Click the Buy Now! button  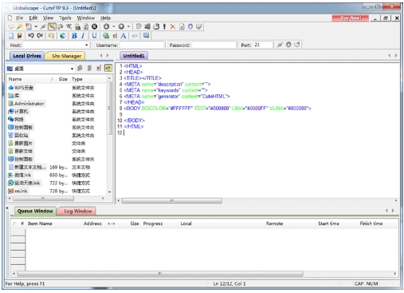click(351, 18)
